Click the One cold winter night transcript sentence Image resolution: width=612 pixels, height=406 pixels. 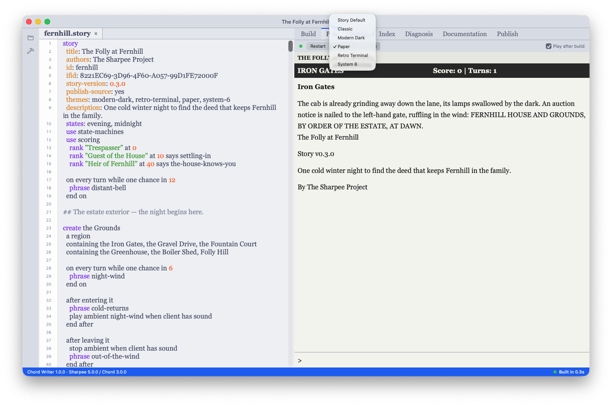point(404,171)
